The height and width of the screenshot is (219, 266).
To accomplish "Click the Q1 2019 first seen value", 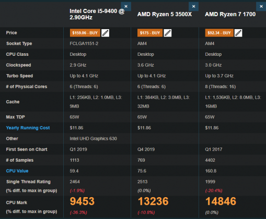I will point(78,149).
